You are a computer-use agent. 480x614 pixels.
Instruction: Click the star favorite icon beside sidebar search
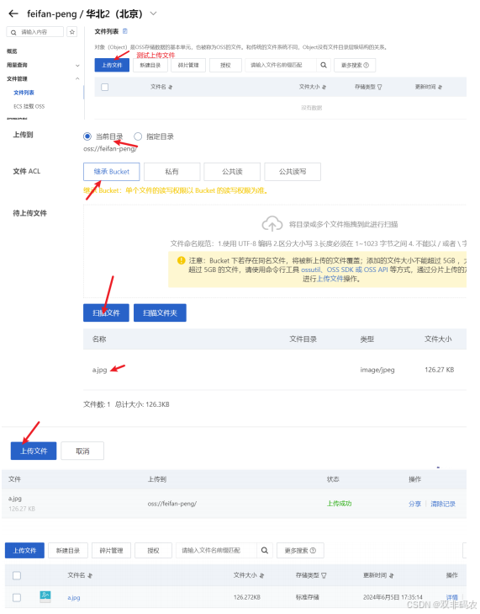(72, 32)
